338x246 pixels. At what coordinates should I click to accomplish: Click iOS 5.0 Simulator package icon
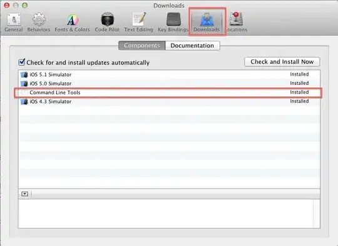pos(24,84)
